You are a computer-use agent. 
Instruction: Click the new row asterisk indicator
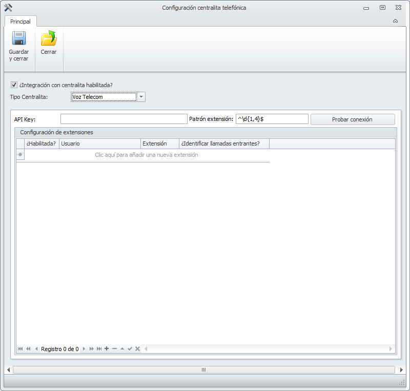(20, 155)
